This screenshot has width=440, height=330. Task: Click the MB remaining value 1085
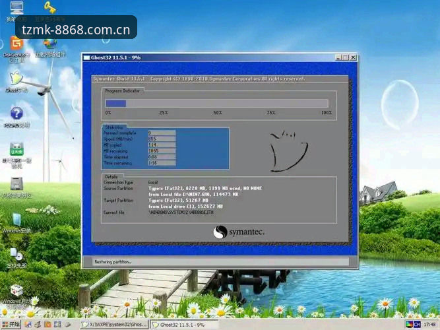162,151
